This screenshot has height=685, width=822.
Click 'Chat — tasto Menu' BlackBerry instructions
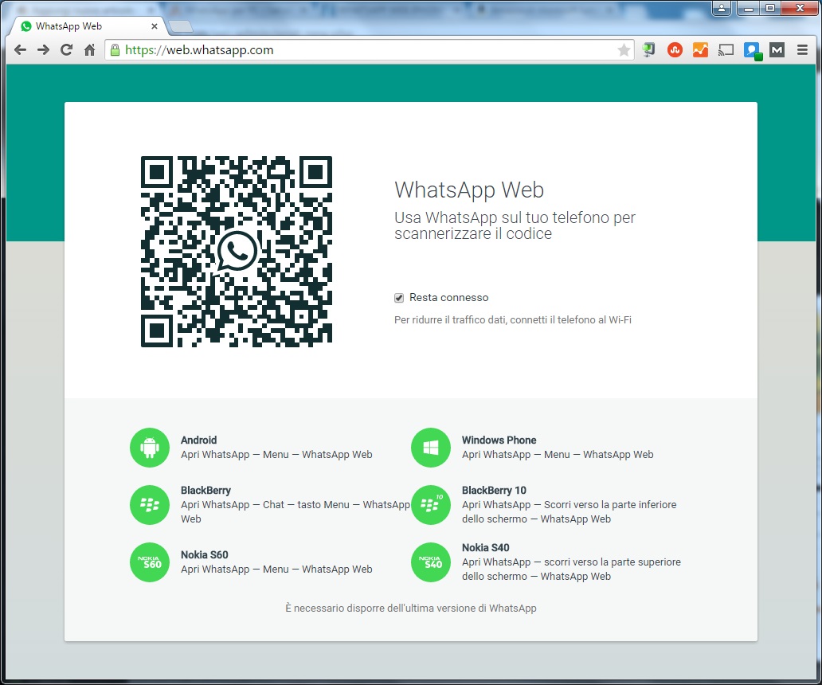click(296, 512)
